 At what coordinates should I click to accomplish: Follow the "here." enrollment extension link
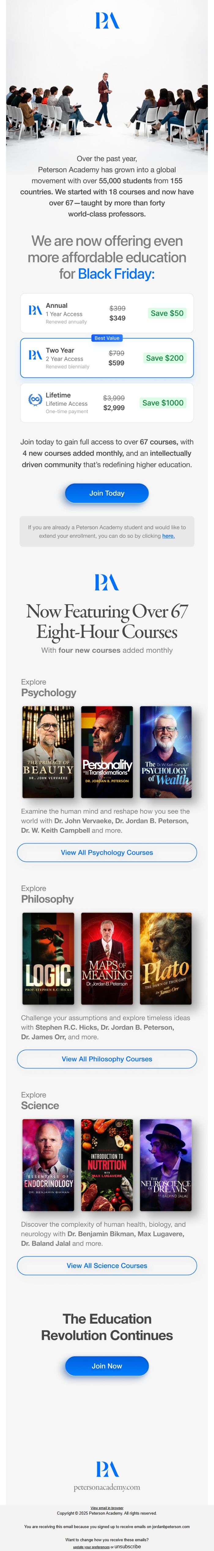coord(168,535)
